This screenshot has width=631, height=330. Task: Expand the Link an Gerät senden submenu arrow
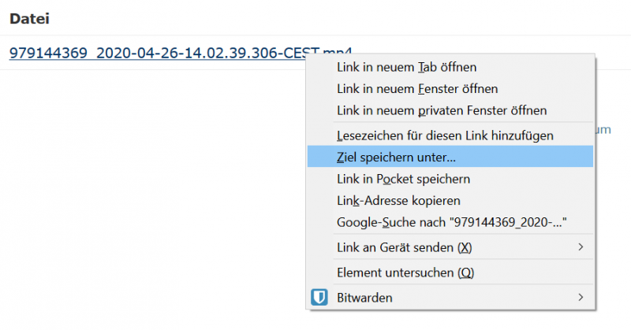581,247
